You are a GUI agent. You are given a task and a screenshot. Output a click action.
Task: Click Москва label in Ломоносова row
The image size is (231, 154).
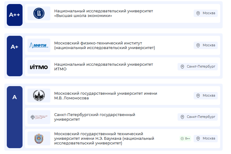209,96
